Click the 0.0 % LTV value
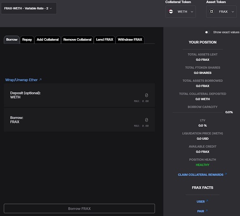 pyautogui.click(x=202, y=125)
